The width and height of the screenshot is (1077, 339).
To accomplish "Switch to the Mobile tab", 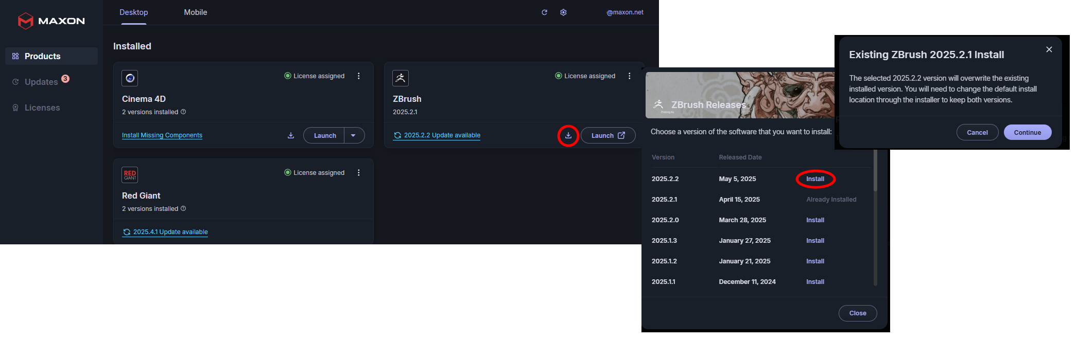I will [x=196, y=12].
